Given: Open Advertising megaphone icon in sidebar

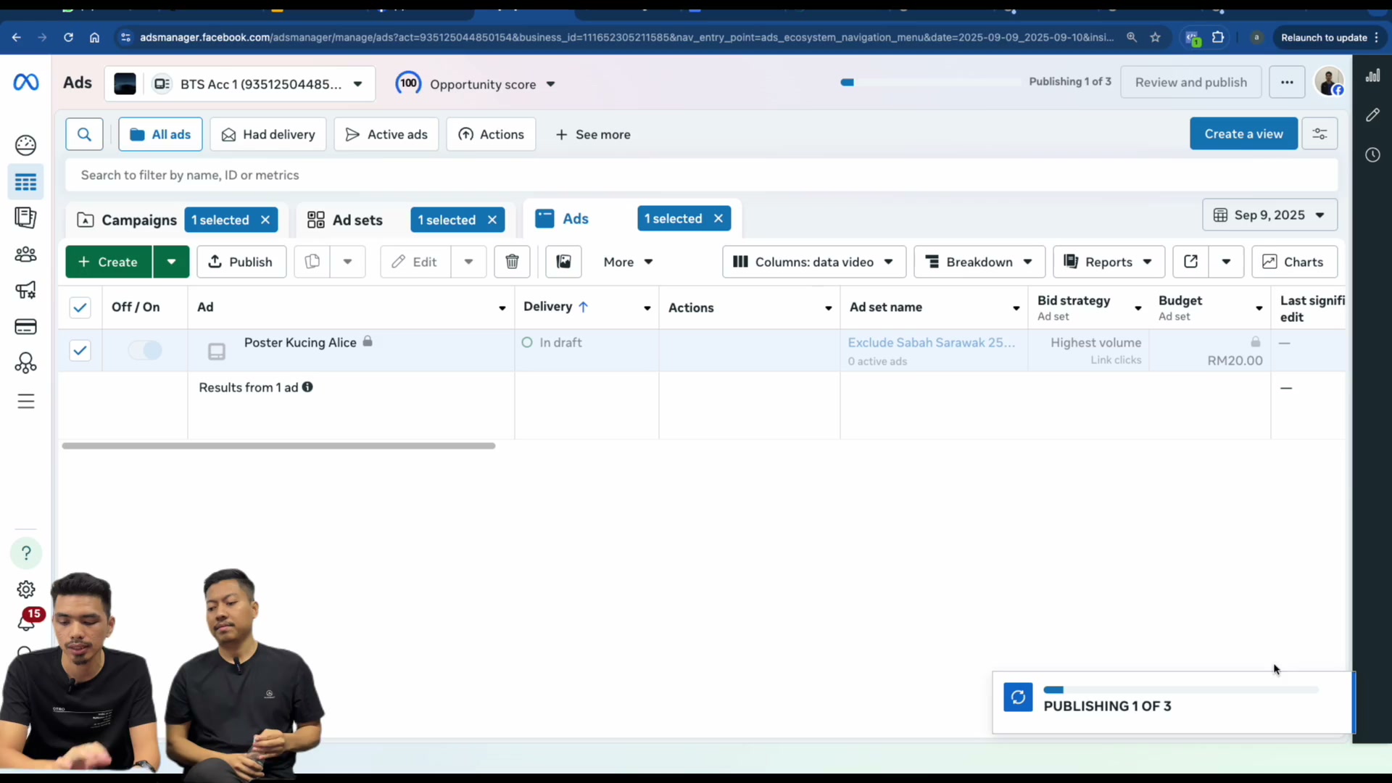Looking at the screenshot, I should pos(25,291).
